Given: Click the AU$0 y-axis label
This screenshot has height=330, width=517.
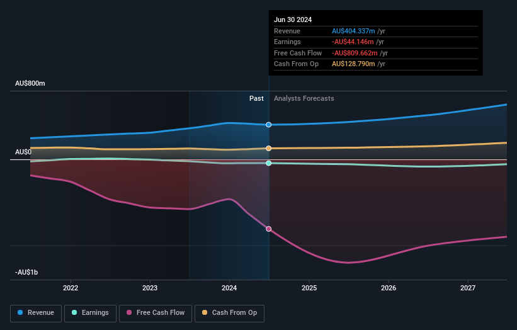Looking at the screenshot, I should [23, 152].
